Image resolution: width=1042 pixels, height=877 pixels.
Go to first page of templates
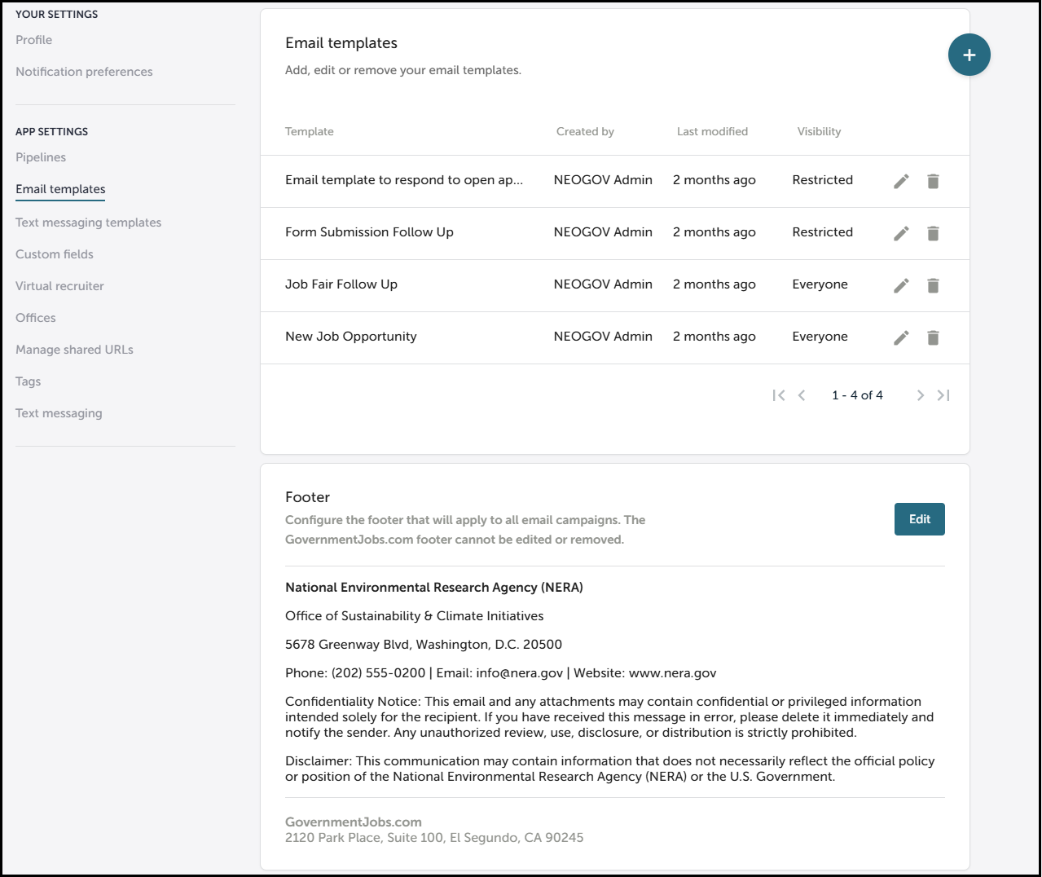tap(779, 395)
